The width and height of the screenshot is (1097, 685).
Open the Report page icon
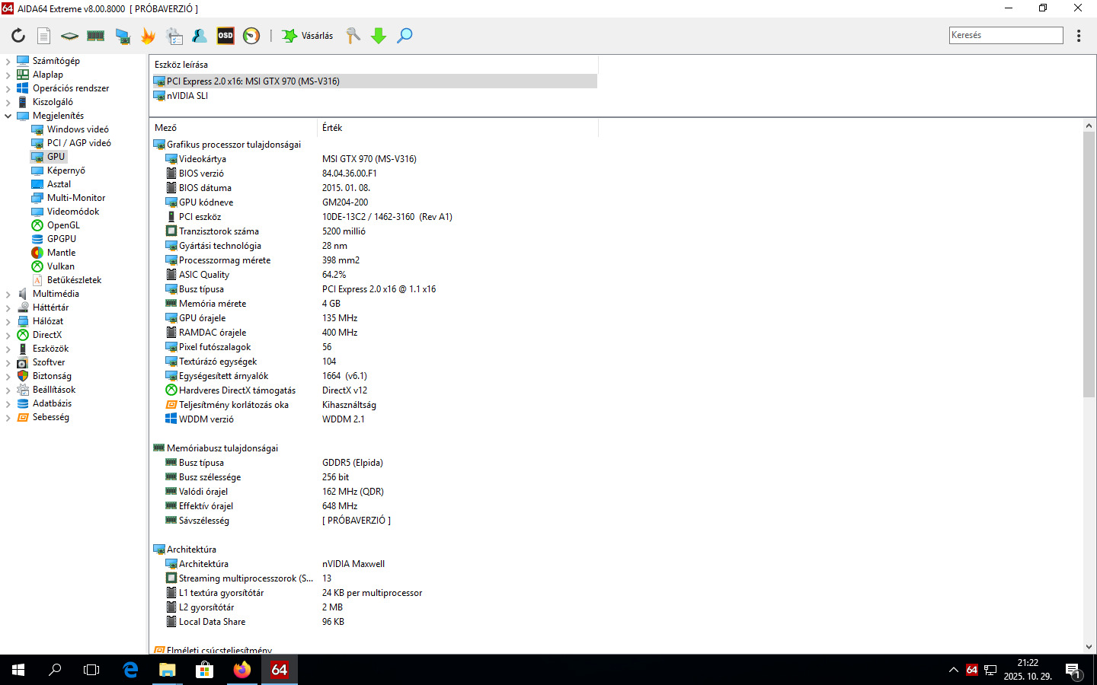pos(44,36)
